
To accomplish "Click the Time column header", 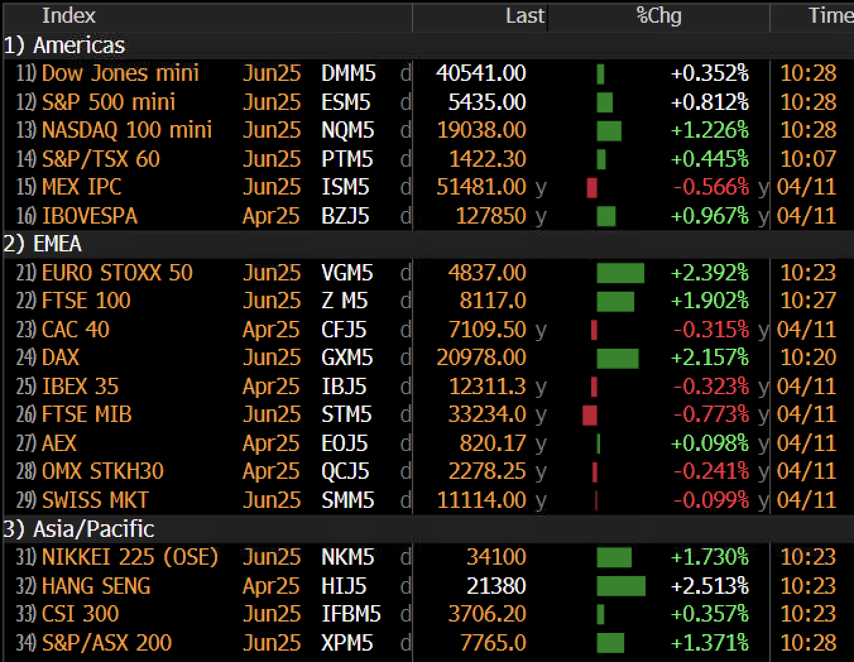I will pyautogui.click(x=831, y=15).
